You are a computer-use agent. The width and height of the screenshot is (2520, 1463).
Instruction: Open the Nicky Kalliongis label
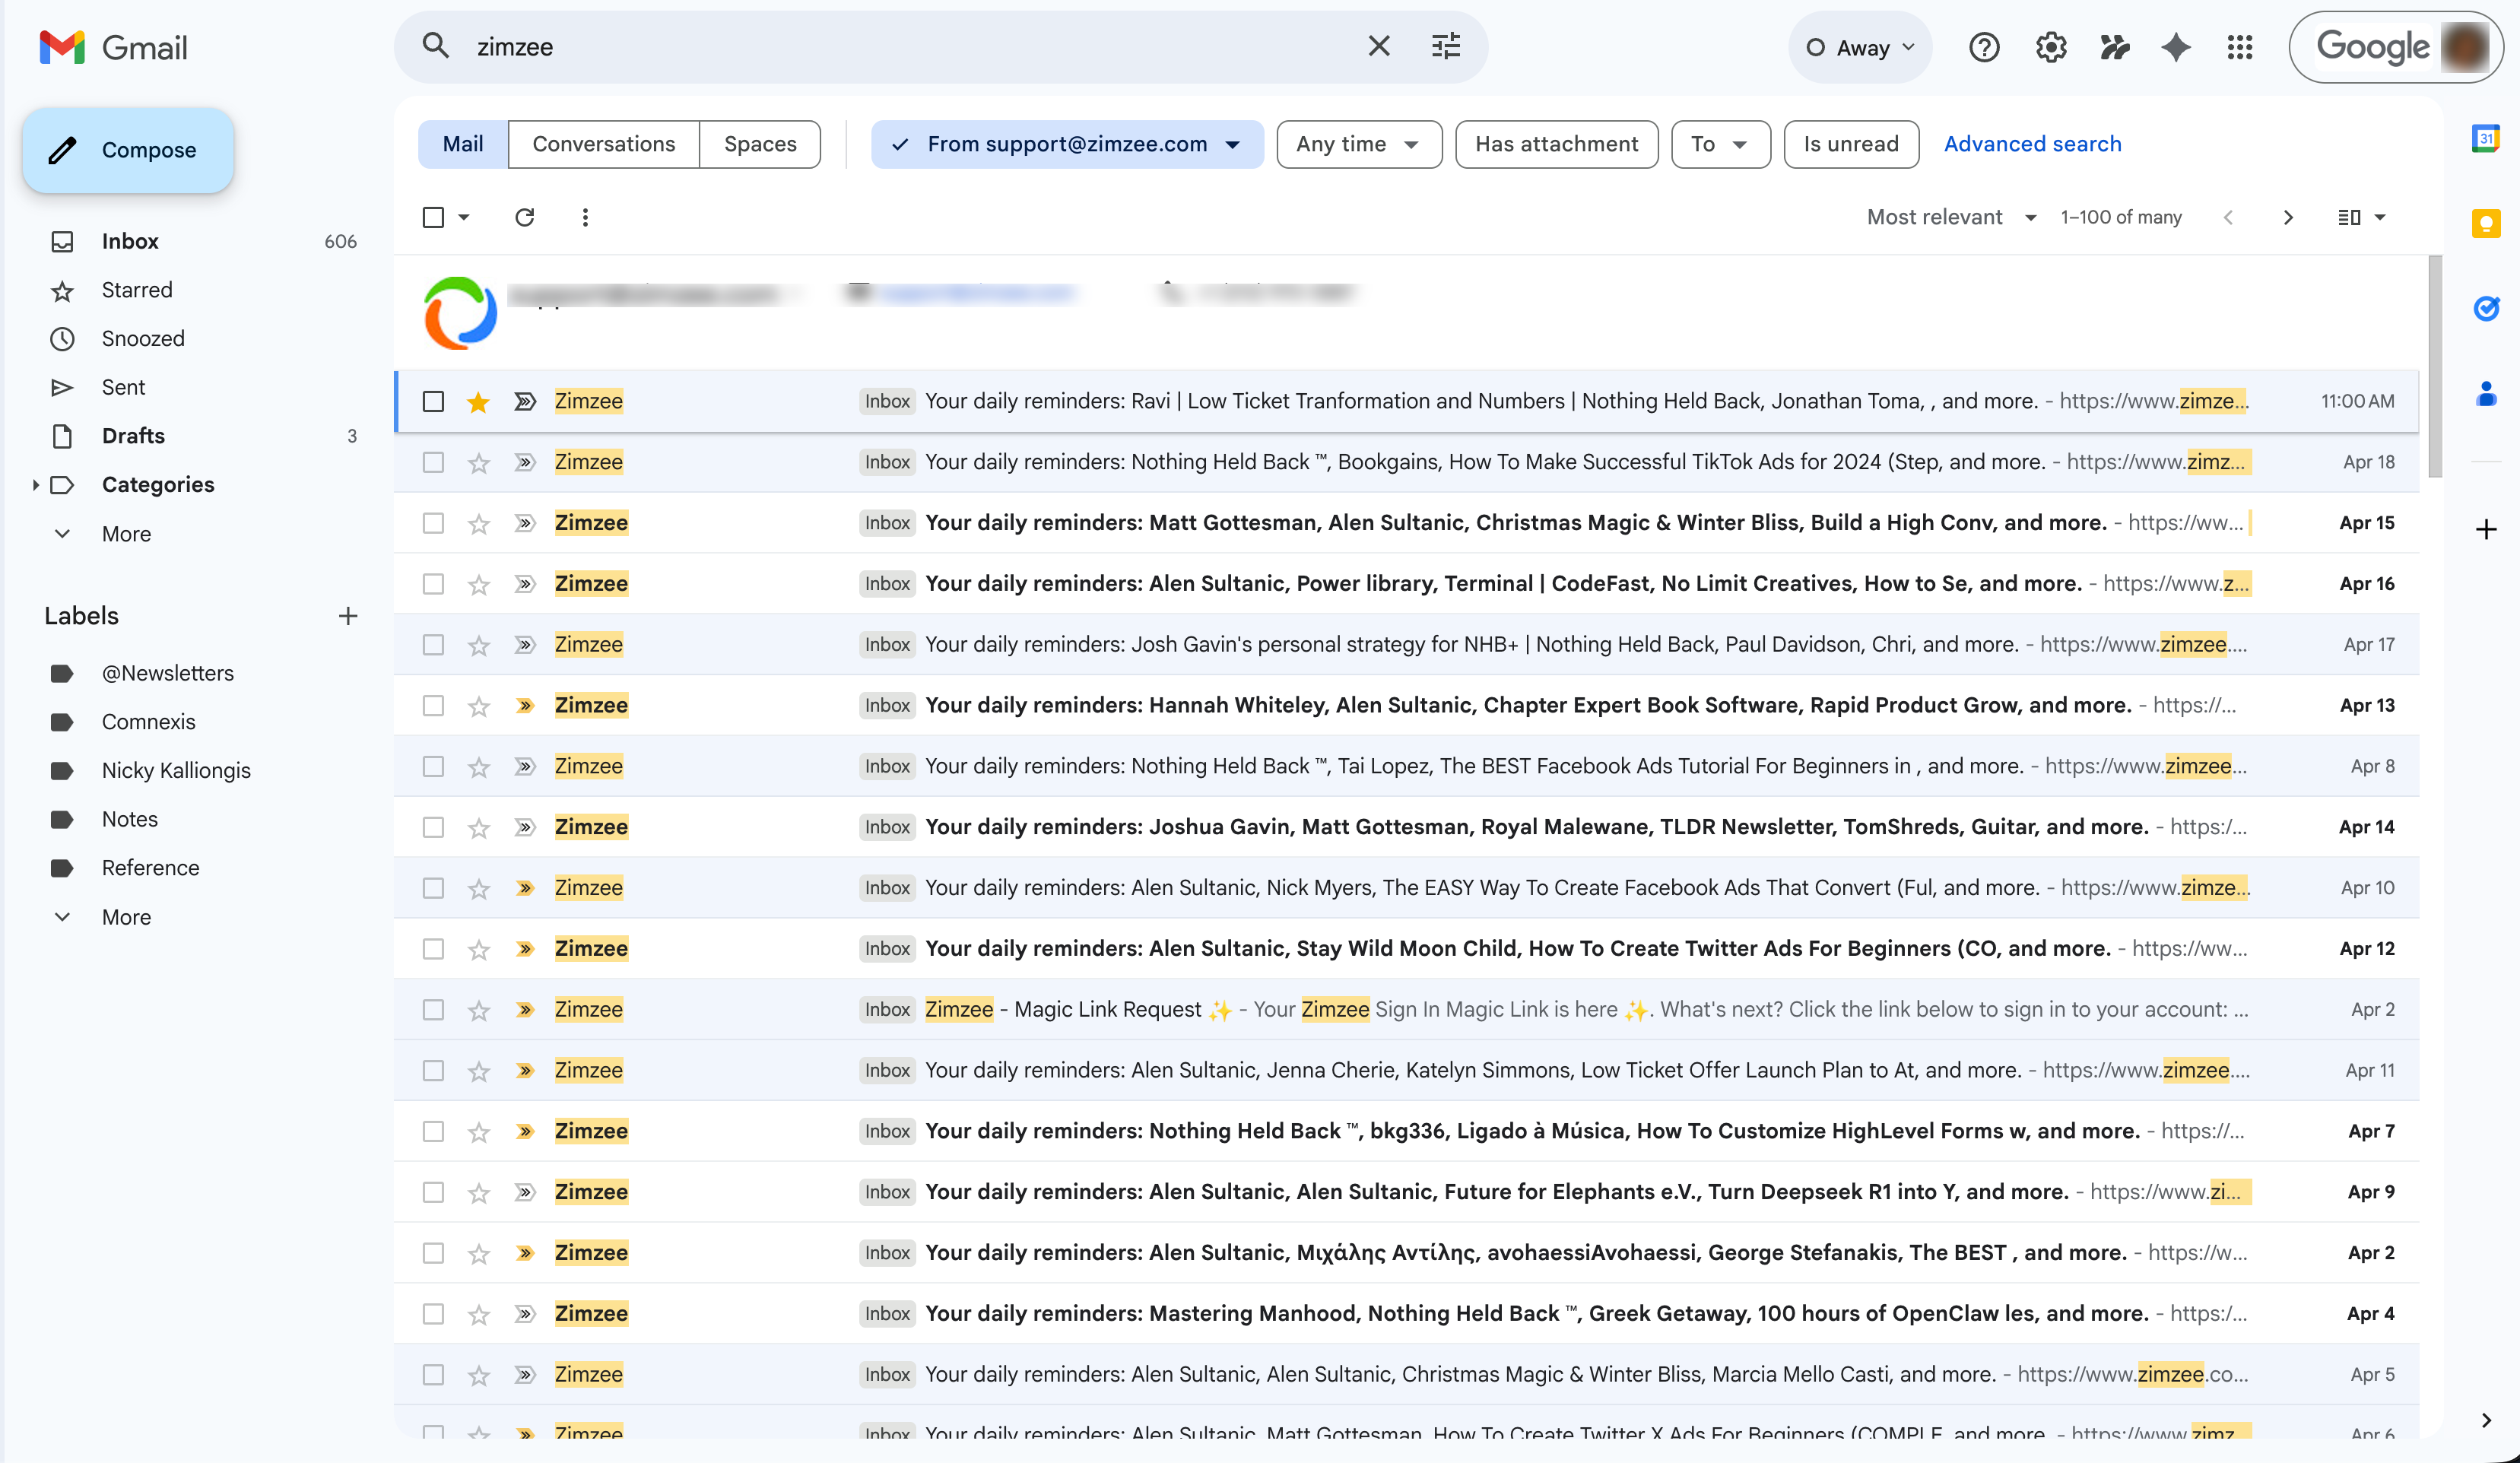[176, 770]
